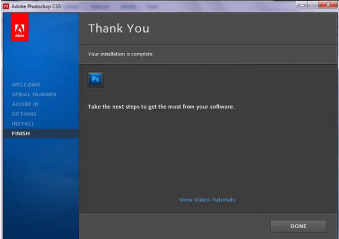The height and width of the screenshot is (239, 339).
Task: Click the empty footer area left of DONE
Action: (172, 226)
